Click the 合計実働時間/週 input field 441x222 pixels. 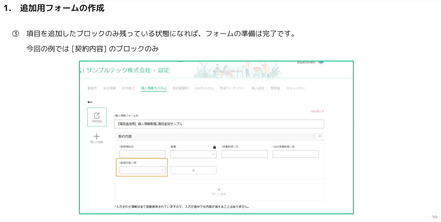(295, 154)
